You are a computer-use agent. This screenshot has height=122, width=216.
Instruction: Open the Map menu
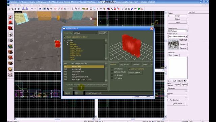pos(20,5)
